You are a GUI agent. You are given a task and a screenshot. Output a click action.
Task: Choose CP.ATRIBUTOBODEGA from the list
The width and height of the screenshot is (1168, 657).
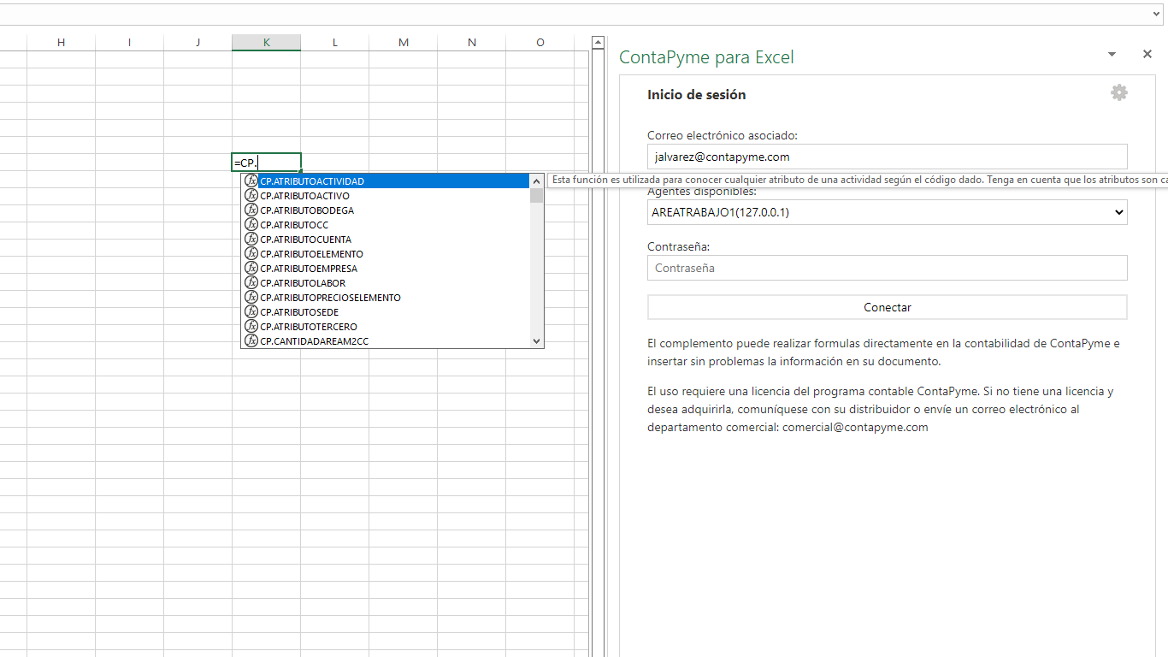pos(386,210)
